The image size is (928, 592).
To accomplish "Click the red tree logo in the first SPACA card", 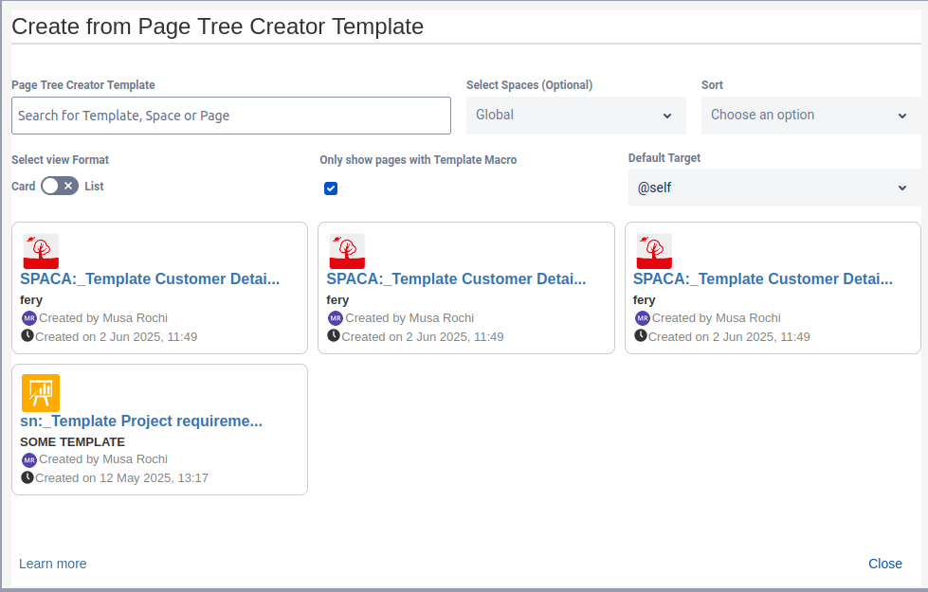I will (x=41, y=251).
